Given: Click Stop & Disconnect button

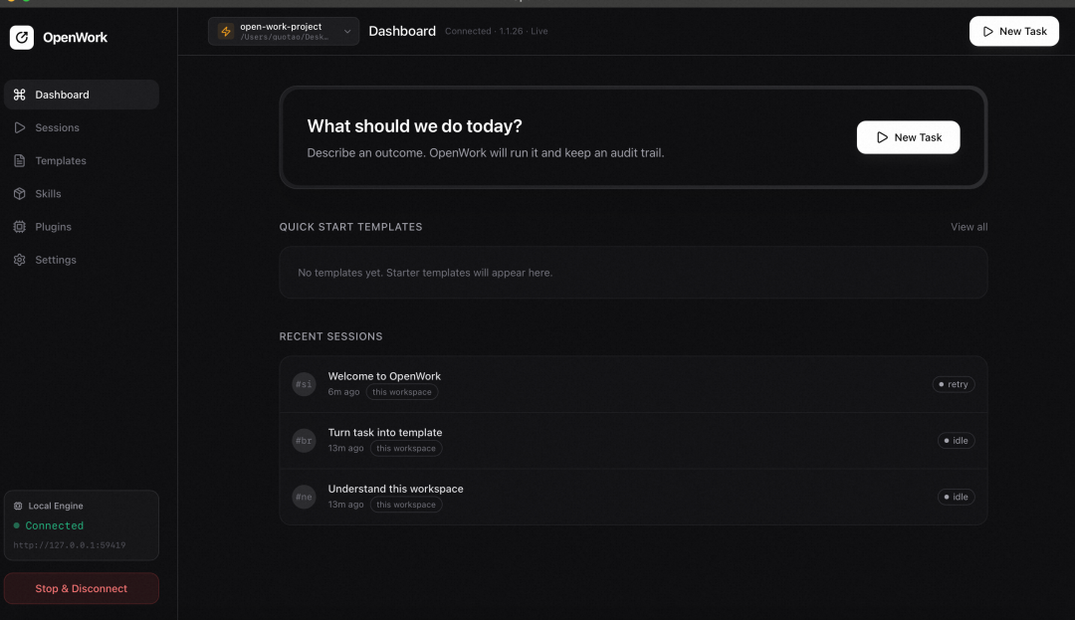Looking at the screenshot, I should (82, 588).
